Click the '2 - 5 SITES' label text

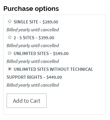24,38
